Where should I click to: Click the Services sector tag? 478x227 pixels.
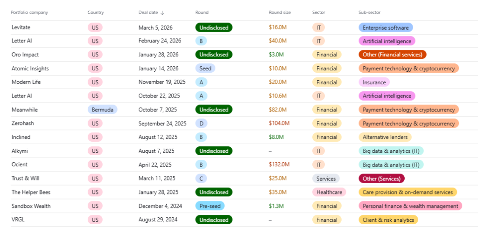tap(326, 179)
